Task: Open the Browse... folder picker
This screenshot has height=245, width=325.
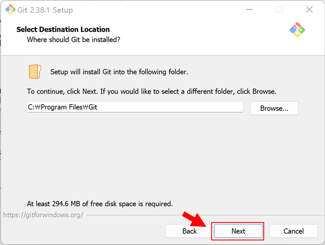Action: click(x=274, y=108)
